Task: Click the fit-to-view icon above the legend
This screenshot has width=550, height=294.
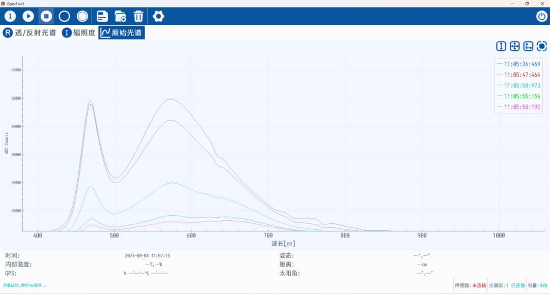Action: [x=542, y=46]
